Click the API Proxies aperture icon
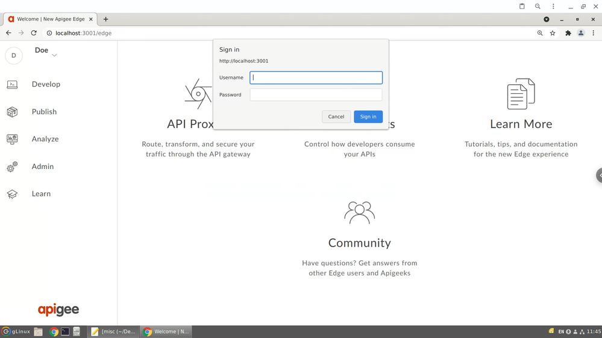Viewport: 602px width, 338px height. [198, 94]
